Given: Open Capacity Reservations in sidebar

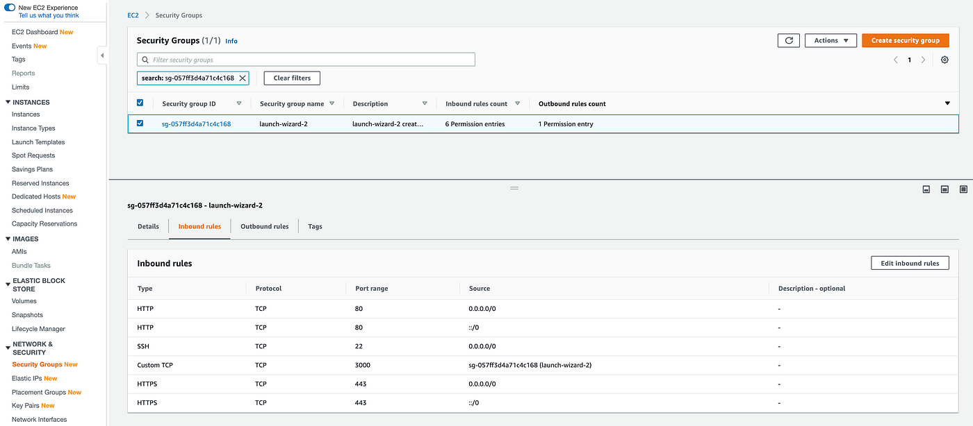Looking at the screenshot, I should click(44, 223).
